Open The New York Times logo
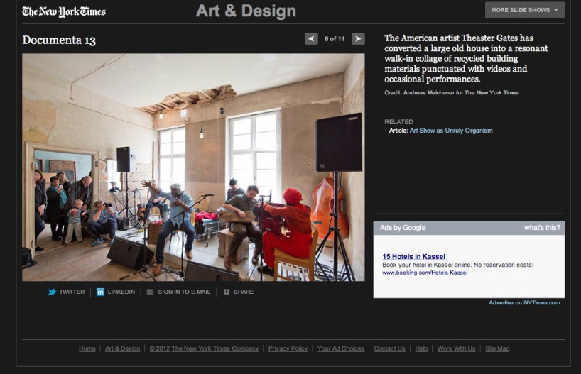Viewport: 581px width, 374px height. (64, 11)
